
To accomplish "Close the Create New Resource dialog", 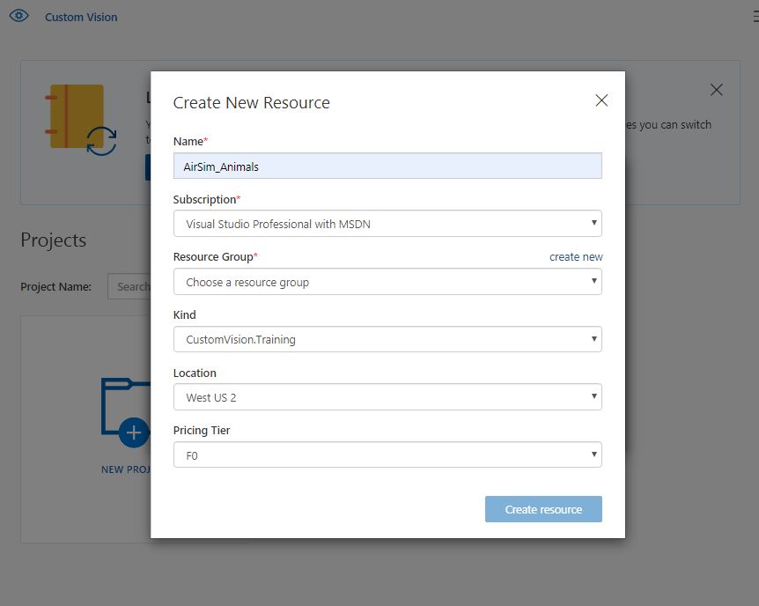I will pos(601,100).
